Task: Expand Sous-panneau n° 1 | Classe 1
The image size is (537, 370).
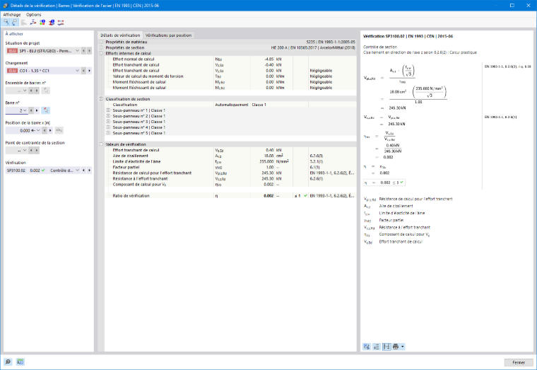Action: [108, 110]
